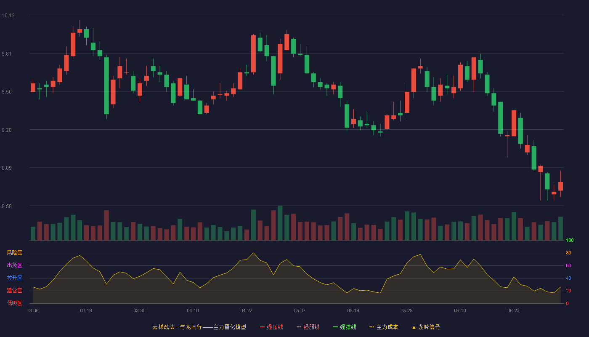The image size is (589, 337).
Task: Click the red dash marker beside 强压线
Action: click(x=262, y=327)
